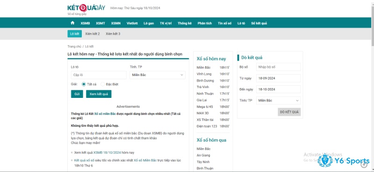Click the Từ ngày date field 18-09-2024

(278, 78)
